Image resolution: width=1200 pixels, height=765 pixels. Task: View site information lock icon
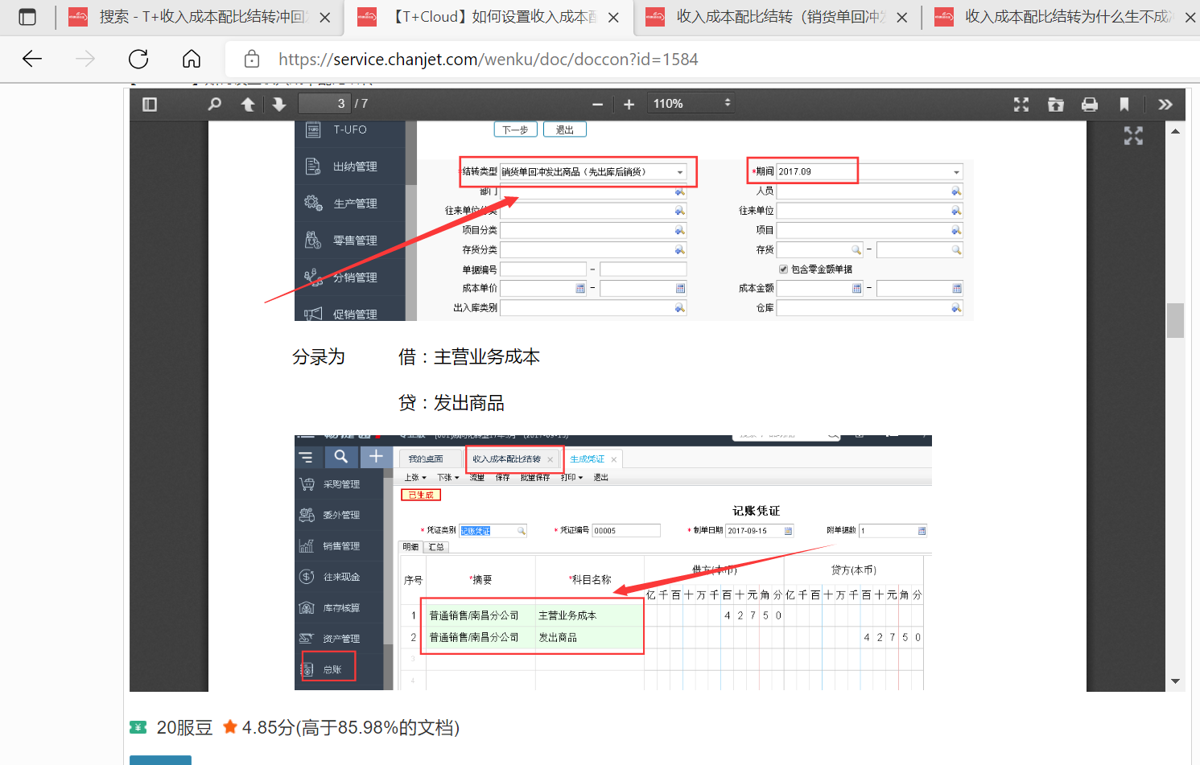(x=252, y=59)
